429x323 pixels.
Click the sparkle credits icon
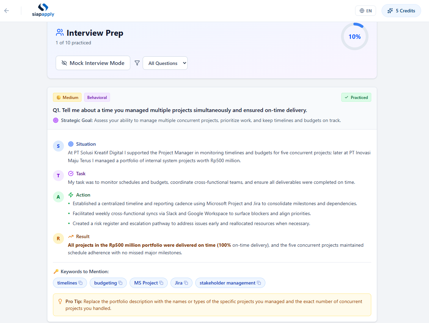click(390, 11)
